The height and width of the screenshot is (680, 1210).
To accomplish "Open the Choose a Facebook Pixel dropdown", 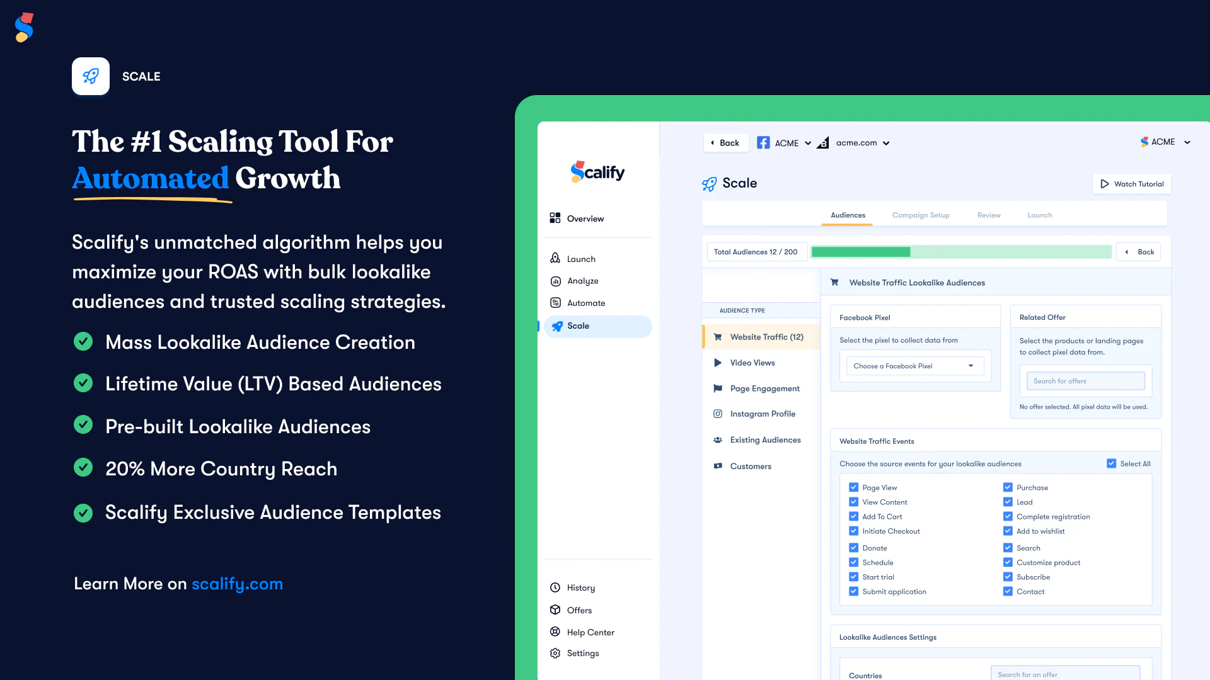I will [914, 366].
